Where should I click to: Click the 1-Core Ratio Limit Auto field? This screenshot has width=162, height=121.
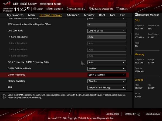tap(107, 37)
